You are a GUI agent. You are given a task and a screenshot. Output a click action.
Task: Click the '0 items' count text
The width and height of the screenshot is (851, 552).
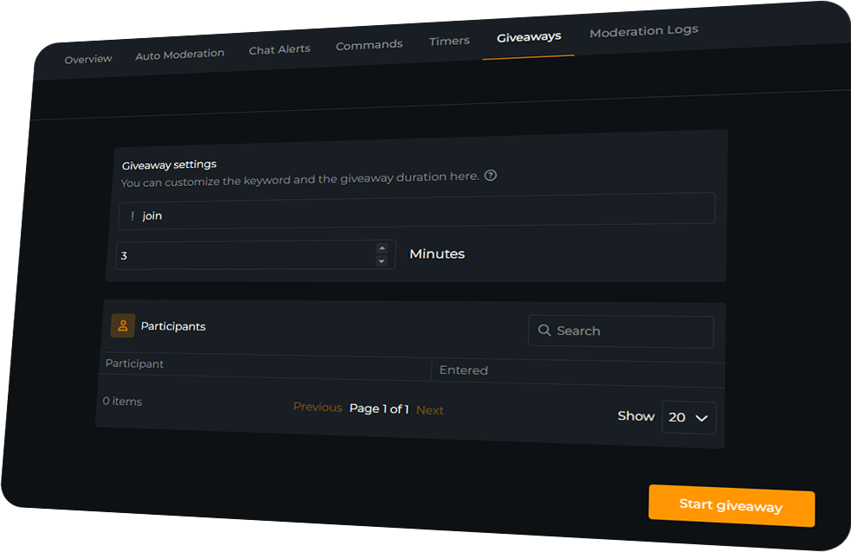pyautogui.click(x=122, y=401)
